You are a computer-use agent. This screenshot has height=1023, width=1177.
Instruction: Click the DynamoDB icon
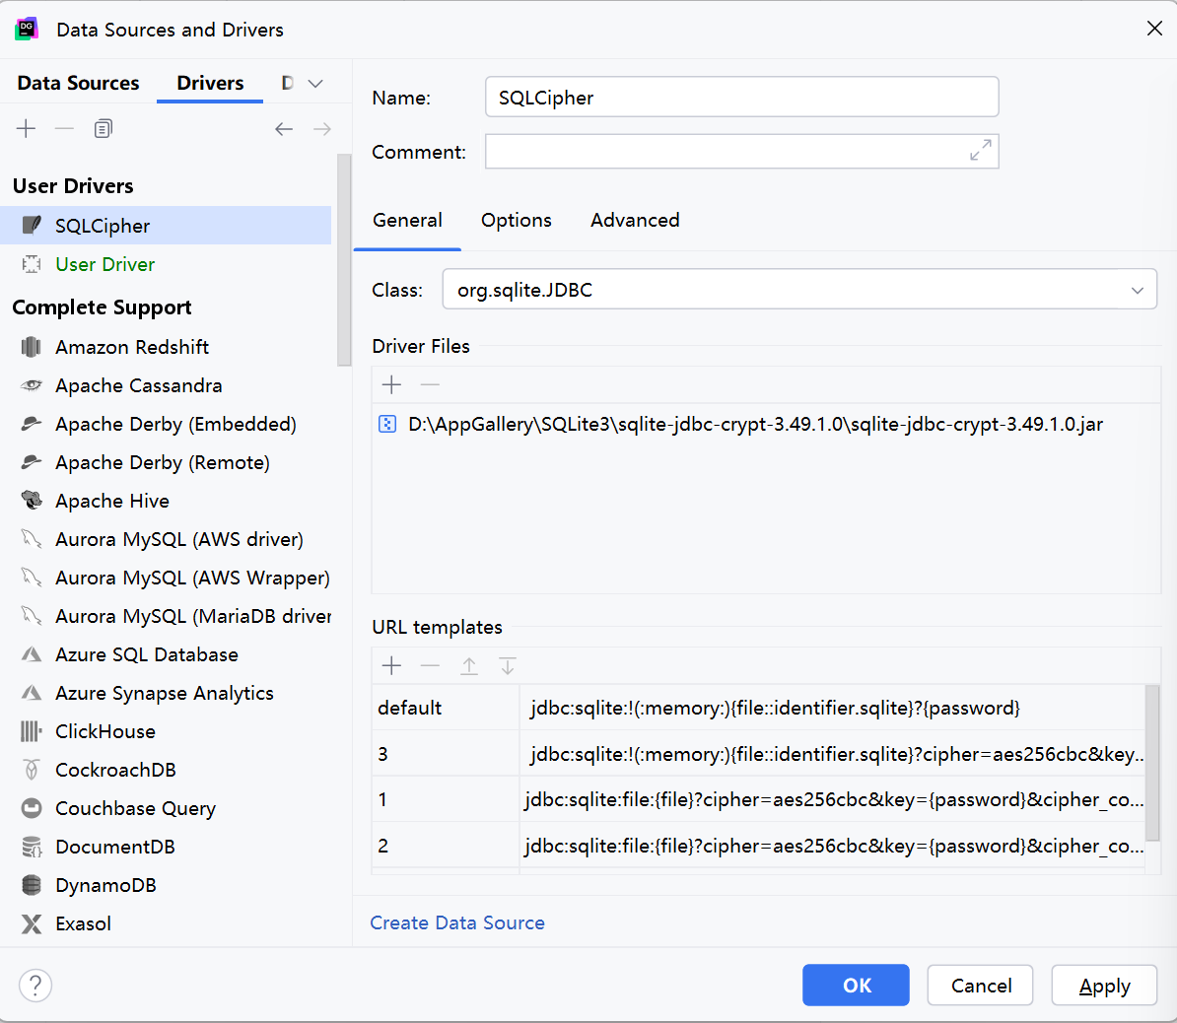pos(32,885)
